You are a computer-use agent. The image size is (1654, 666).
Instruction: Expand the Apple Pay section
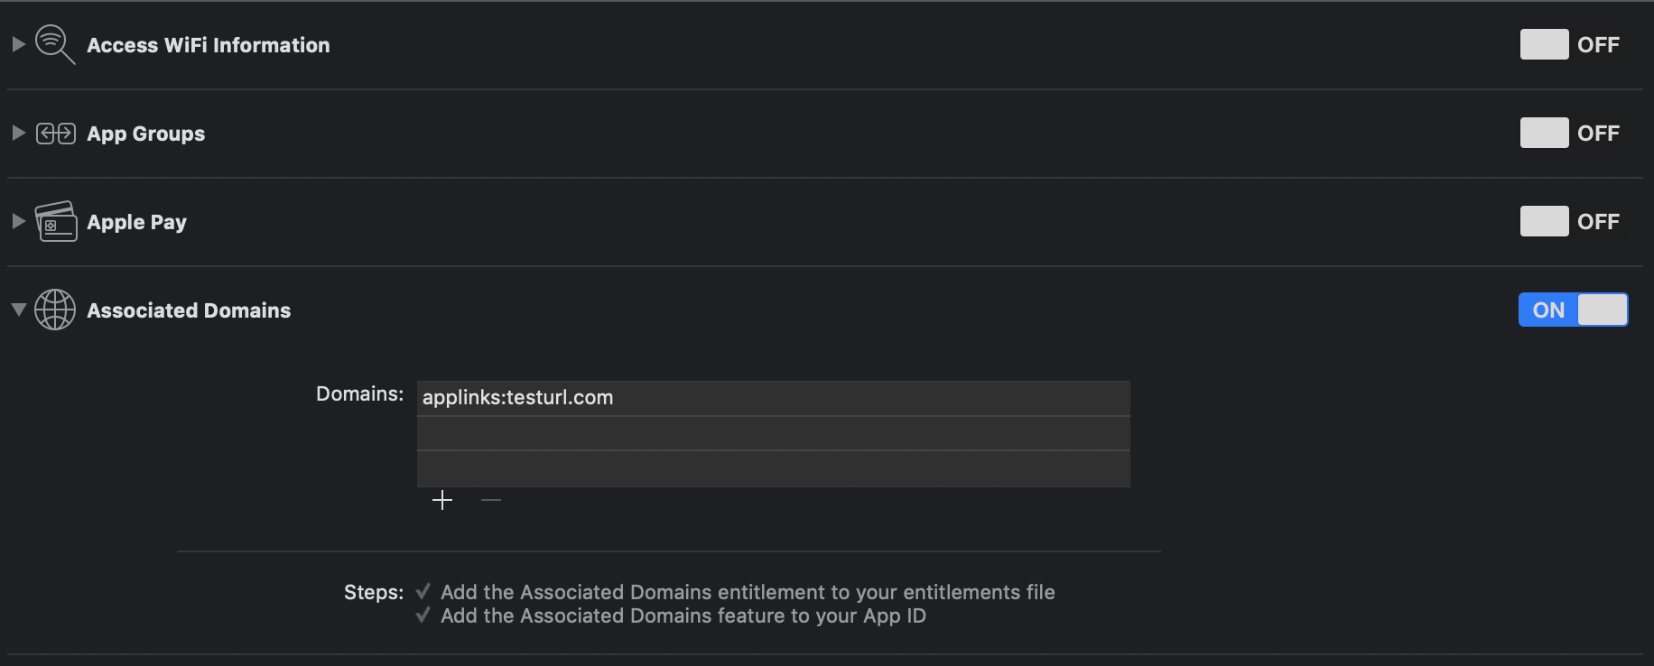(18, 221)
